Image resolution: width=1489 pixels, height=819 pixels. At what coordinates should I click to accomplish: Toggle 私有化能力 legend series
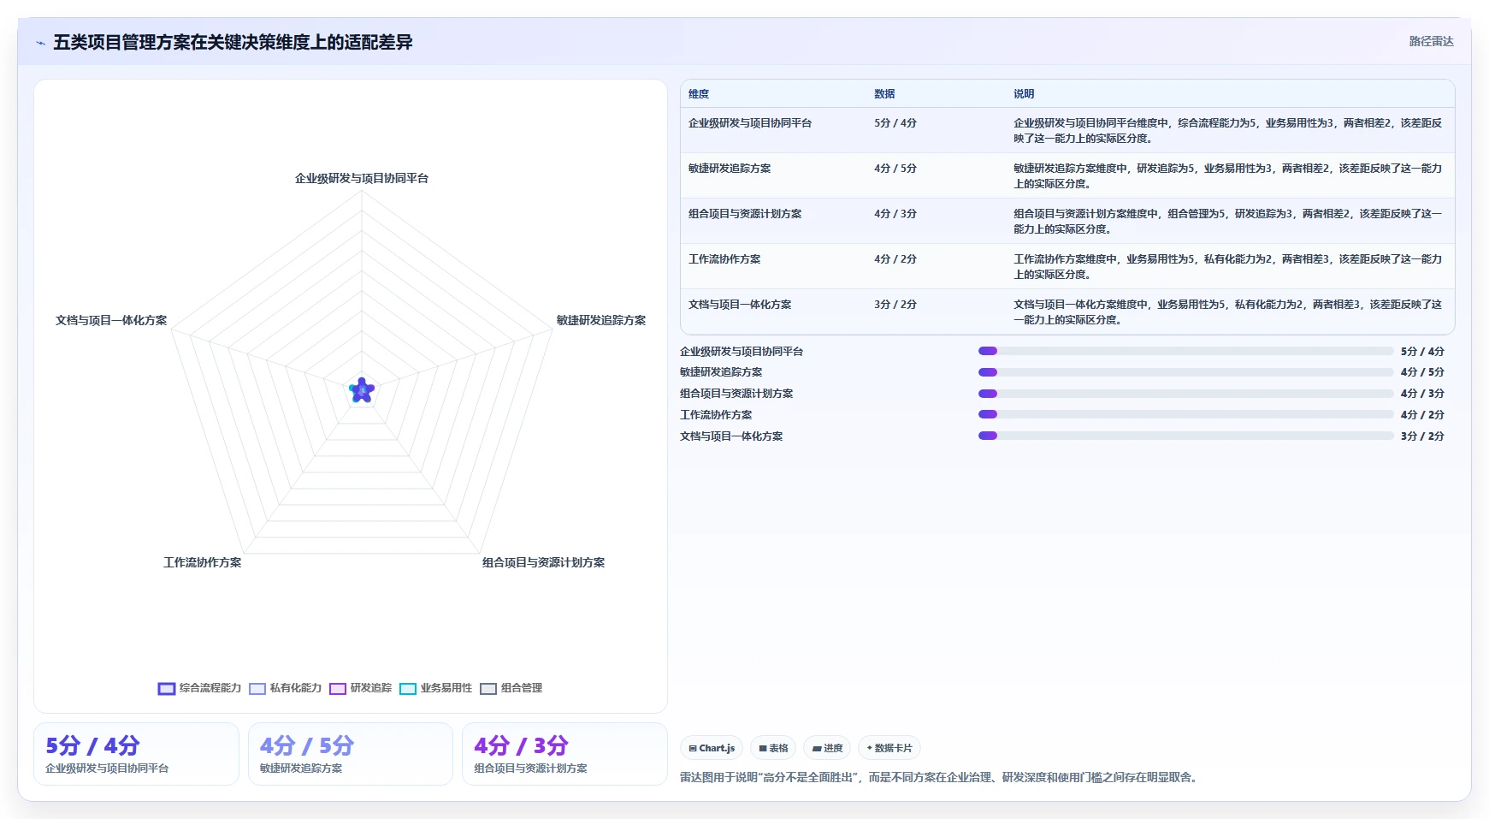tap(286, 688)
